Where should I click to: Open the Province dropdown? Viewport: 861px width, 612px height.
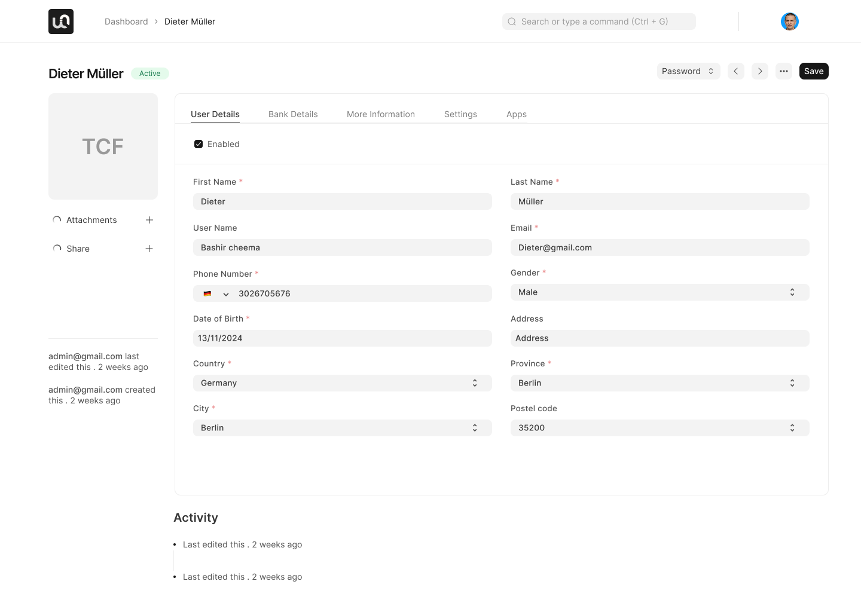pyautogui.click(x=660, y=383)
